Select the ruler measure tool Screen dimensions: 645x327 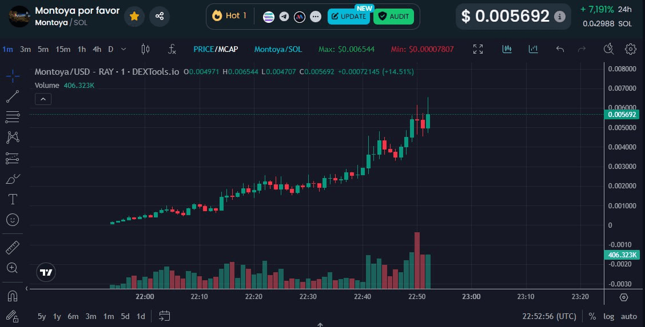pyautogui.click(x=13, y=248)
